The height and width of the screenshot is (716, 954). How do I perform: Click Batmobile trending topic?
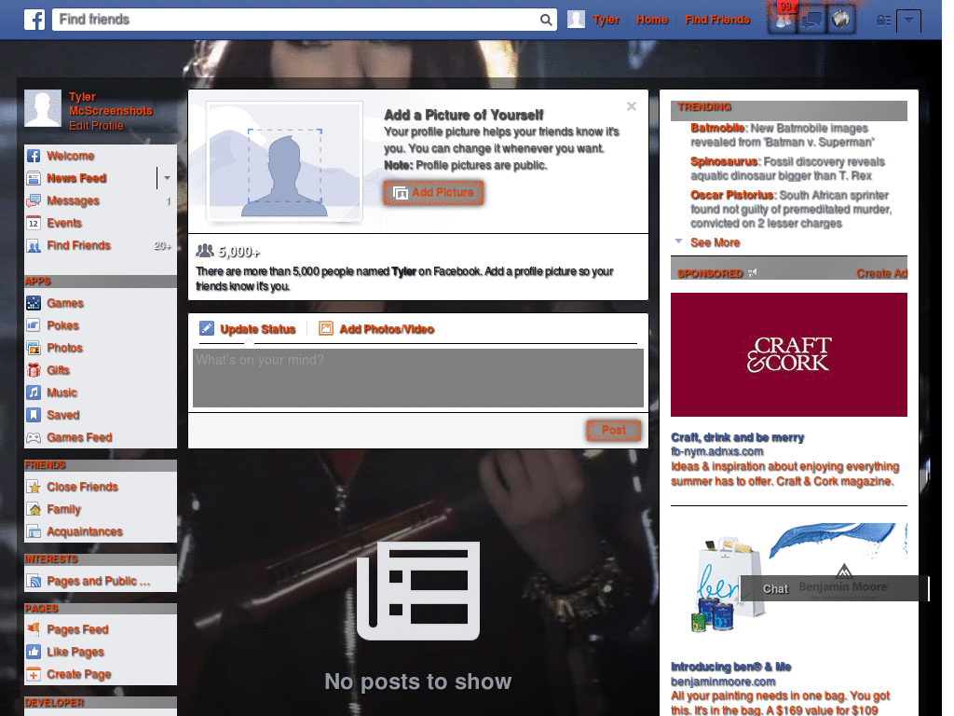(x=717, y=128)
